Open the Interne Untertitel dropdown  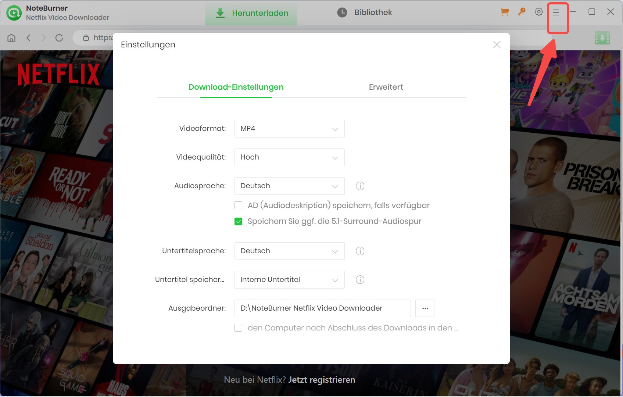tap(290, 280)
